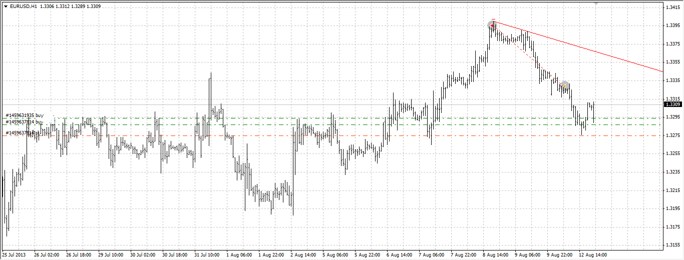Click the 1.3355 price scale label
684x260 pixels.
[x=672, y=62]
